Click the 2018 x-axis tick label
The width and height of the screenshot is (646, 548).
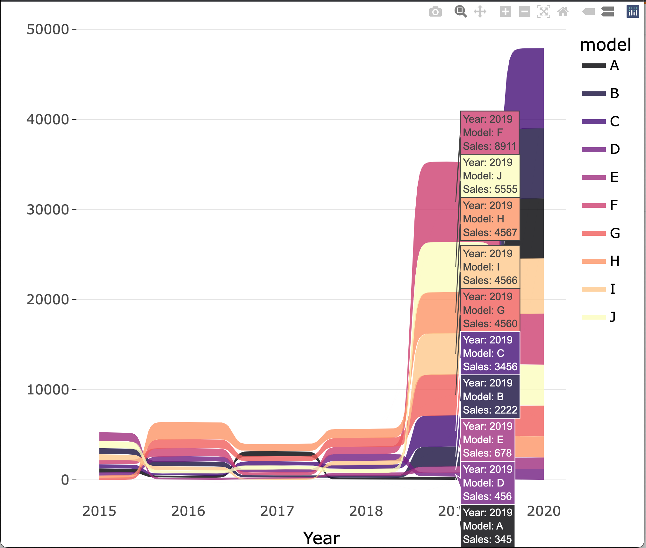(366, 511)
